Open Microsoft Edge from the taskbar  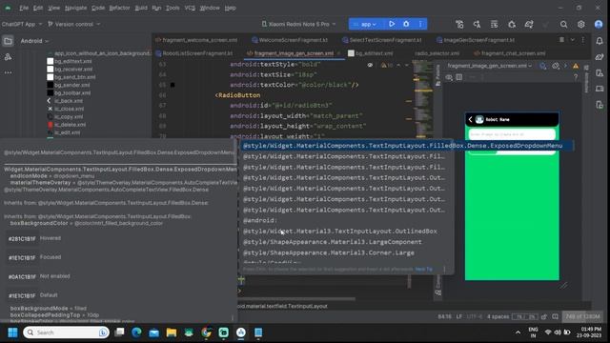136,333
